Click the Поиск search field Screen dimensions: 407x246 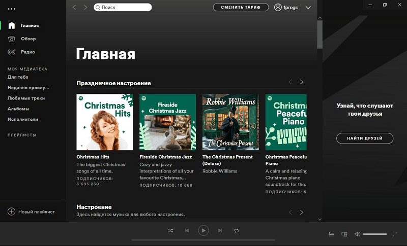125,8
